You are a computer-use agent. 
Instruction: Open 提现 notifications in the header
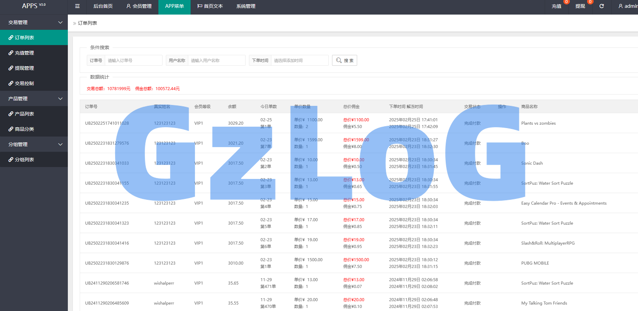coord(580,6)
